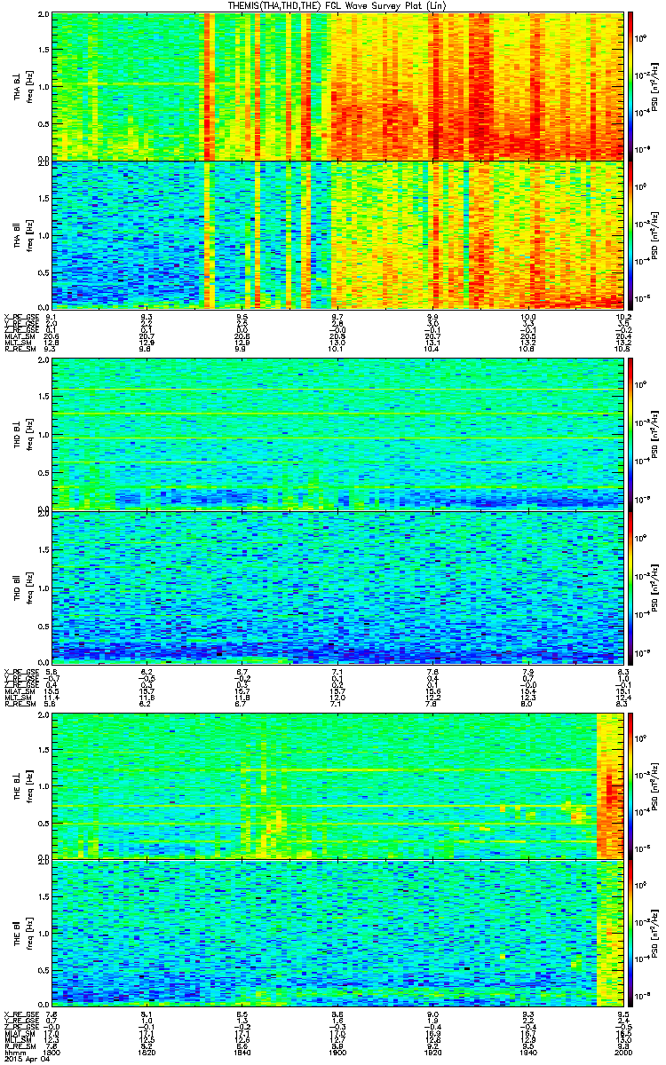666x1065 pixels.
Task: Click the PSD [nT²/Hz] label beside THA B⊥
Action: click(654, 85)
